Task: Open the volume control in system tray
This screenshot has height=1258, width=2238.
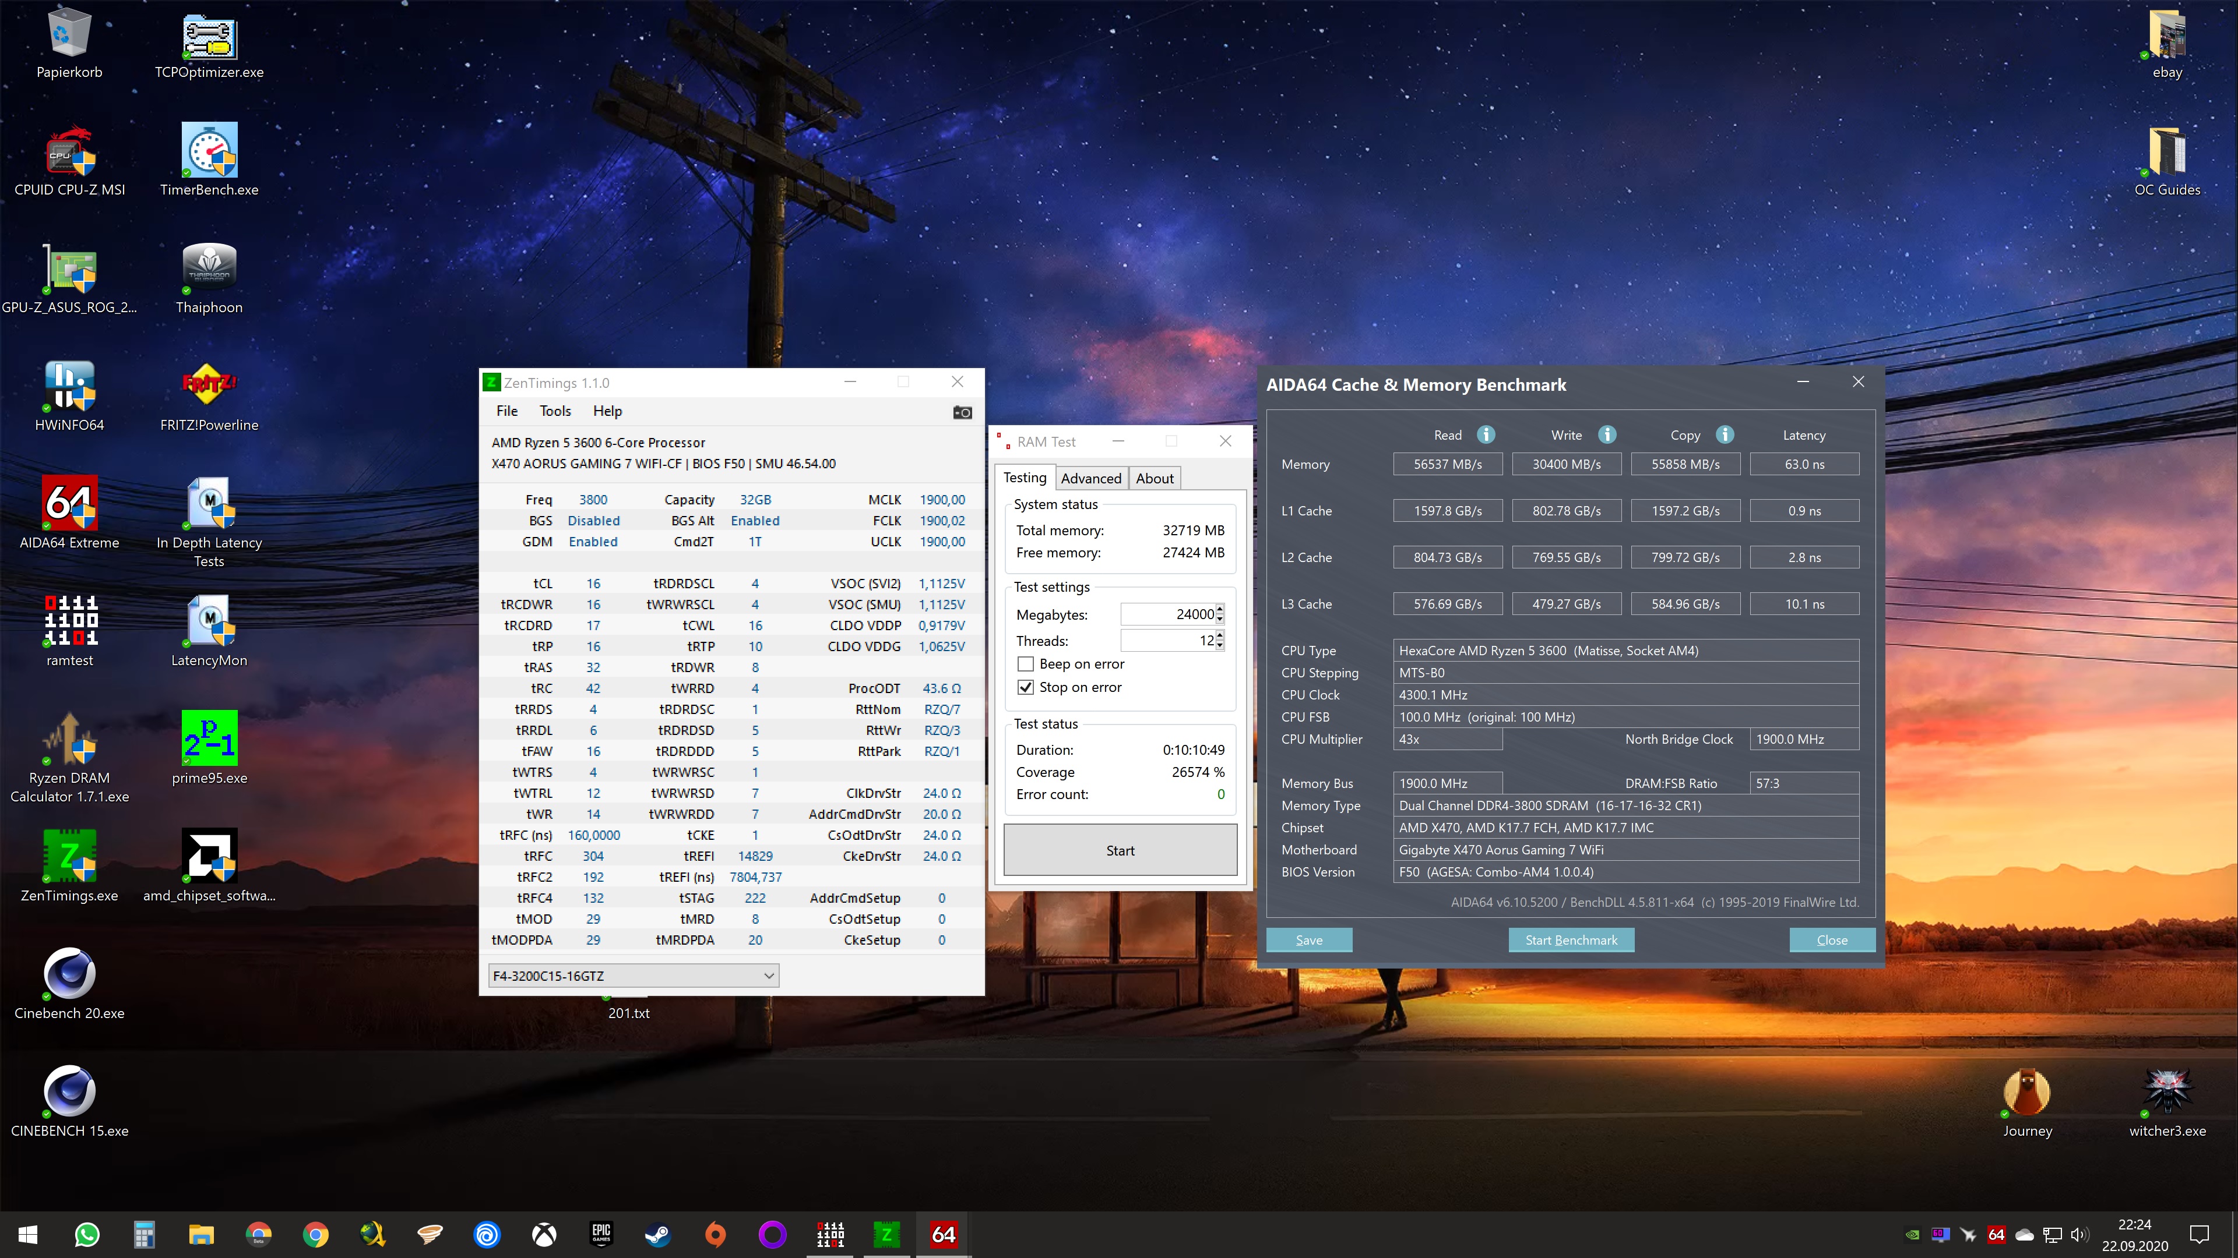Action: pos(2080,1235)
